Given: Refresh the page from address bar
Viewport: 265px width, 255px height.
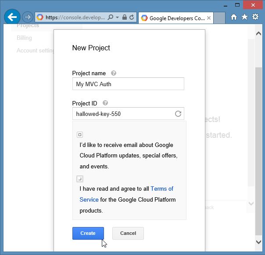Looking at the screenshot, I should click(x=132, y=17).
